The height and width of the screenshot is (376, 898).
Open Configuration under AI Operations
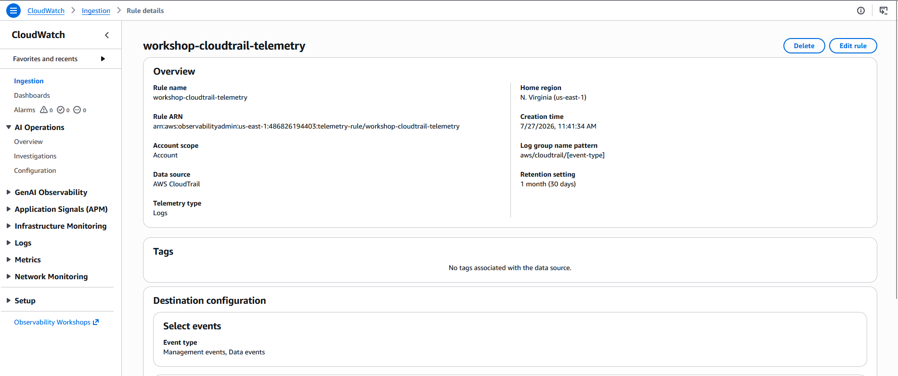tap(35, 170)
